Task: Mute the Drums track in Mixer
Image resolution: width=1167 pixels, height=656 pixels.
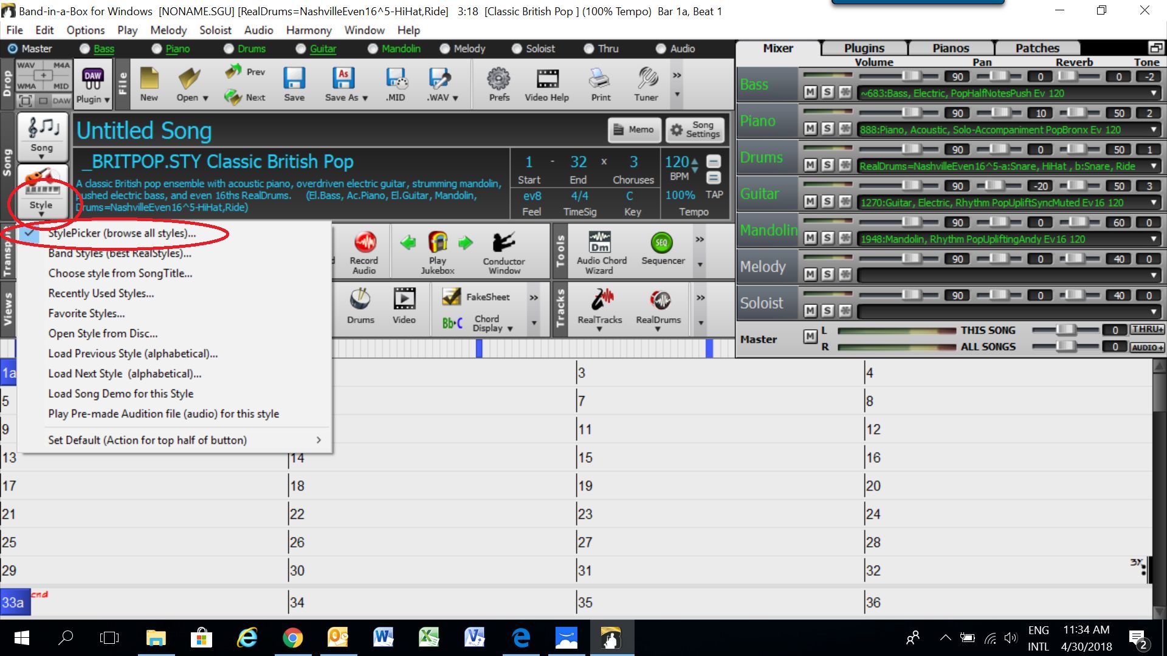Action: [810, 165]
